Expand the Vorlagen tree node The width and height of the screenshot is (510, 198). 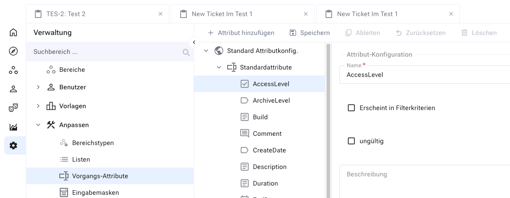click(38, 106)
